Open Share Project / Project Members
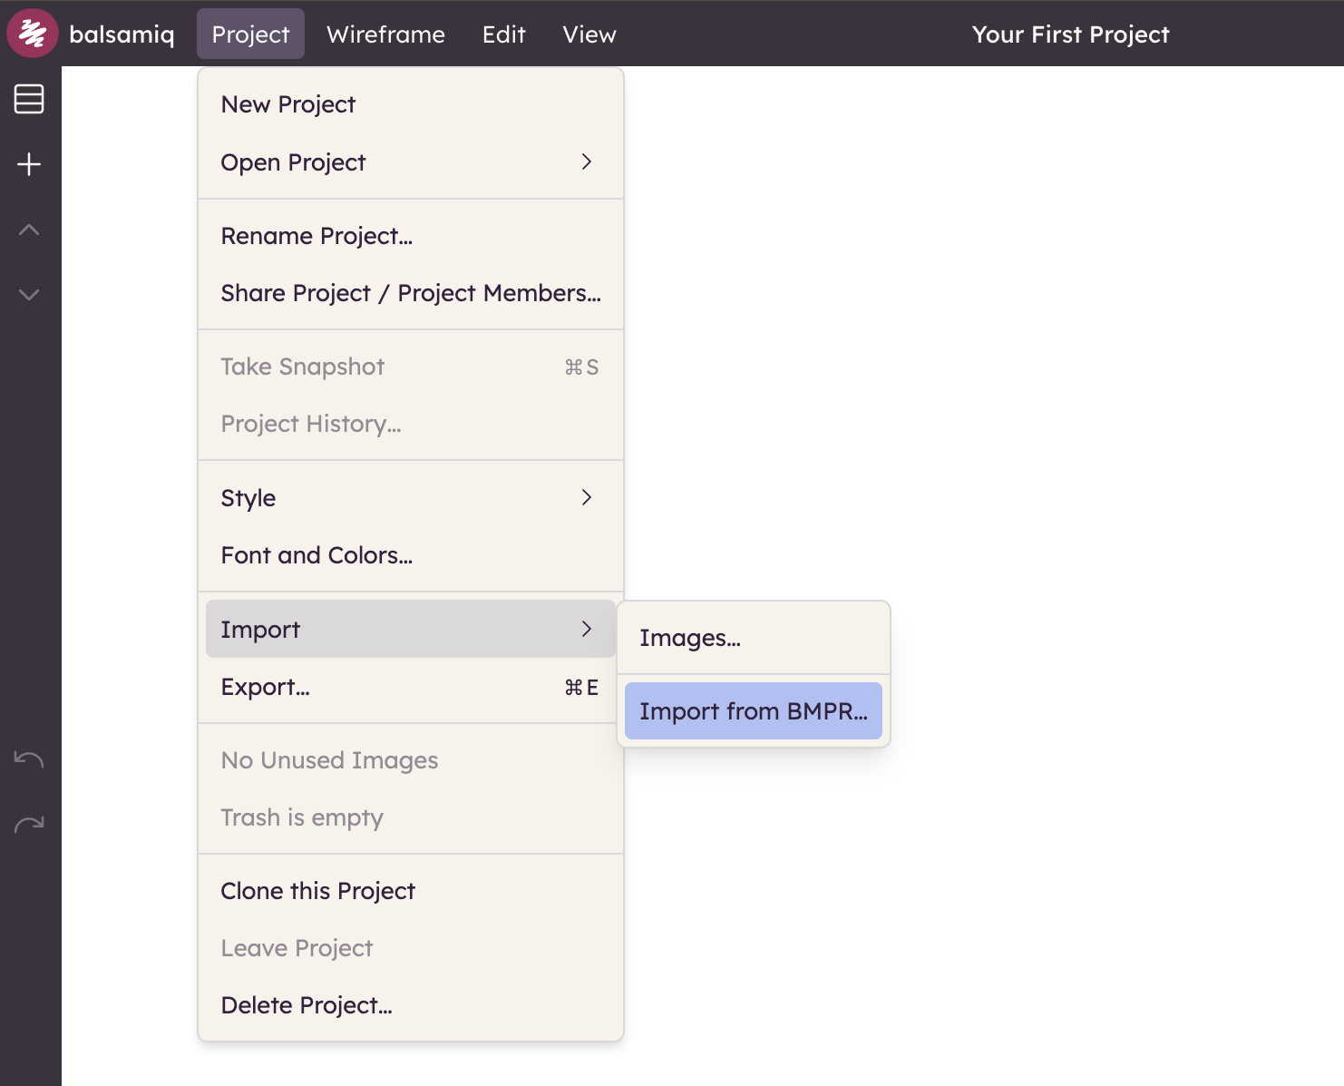This screenshot has height=1086, width=1344. [x=410, y=293]
